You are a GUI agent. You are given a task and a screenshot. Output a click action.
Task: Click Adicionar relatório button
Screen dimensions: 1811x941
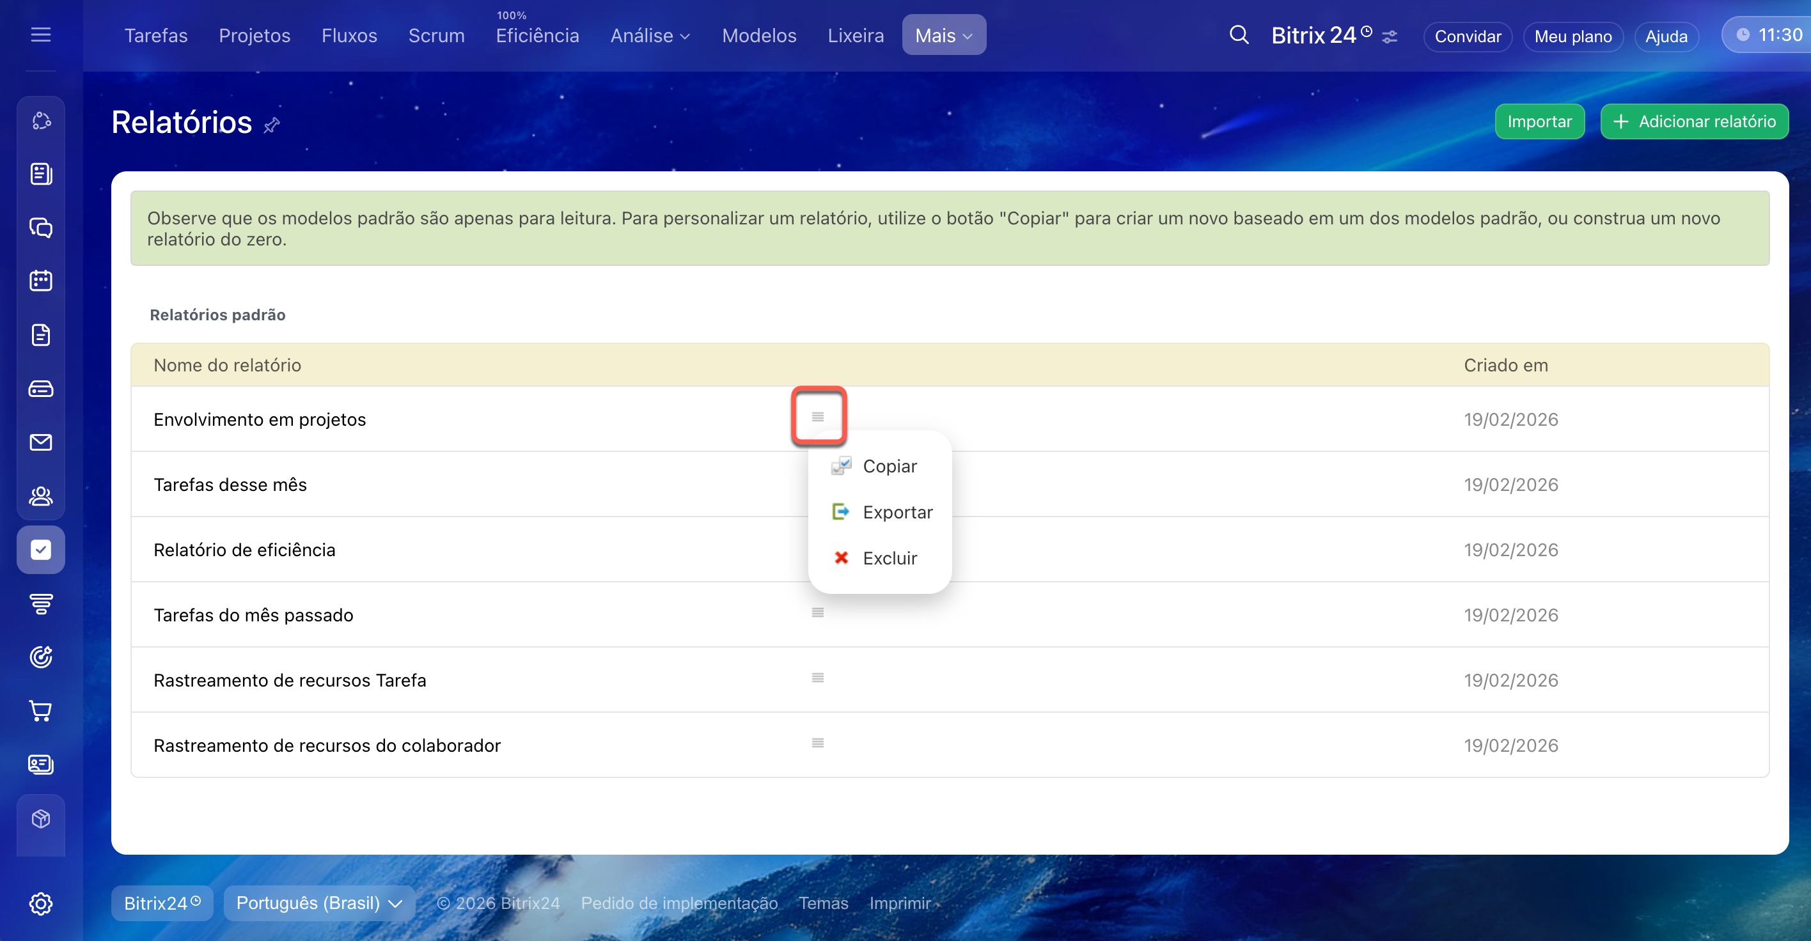point(1695,121)
